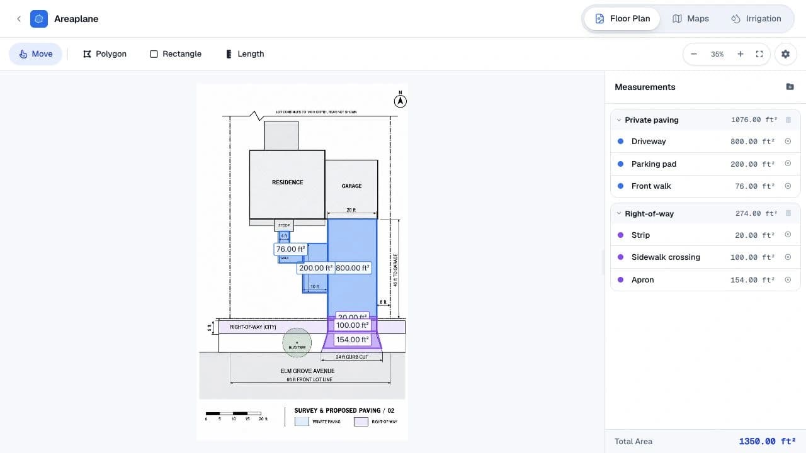806x453 pixels.
Task: Select the Parking pad measurement row
Action: click(705, 164)
